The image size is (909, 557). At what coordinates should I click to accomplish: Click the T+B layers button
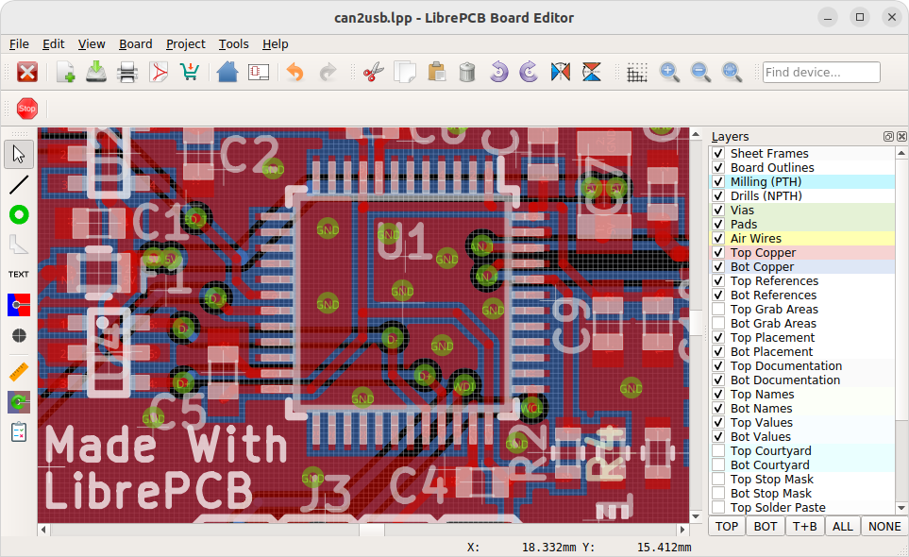(x=804, y=526)
